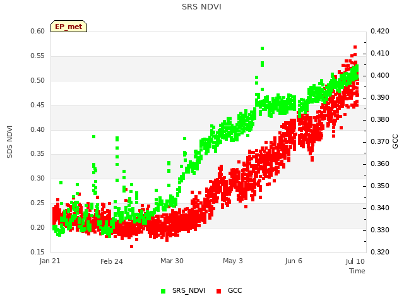Click the SDS NDVI left axis title
The image size is (404, 303).
click(x=9, y=141)
